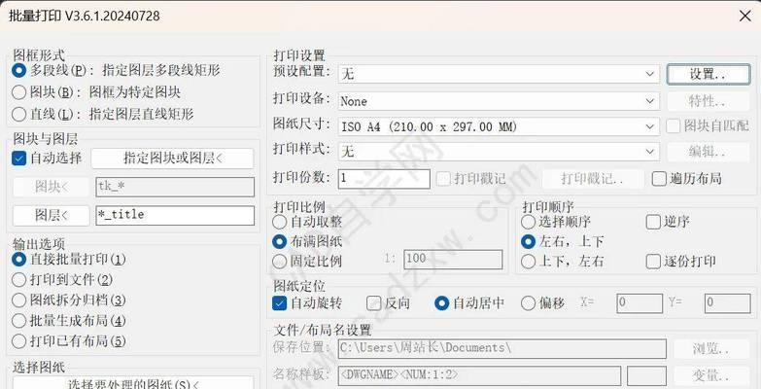Select 图块(B) frame type radio button
The width and height of the screenshot is (761, 389).
[18, 92]
